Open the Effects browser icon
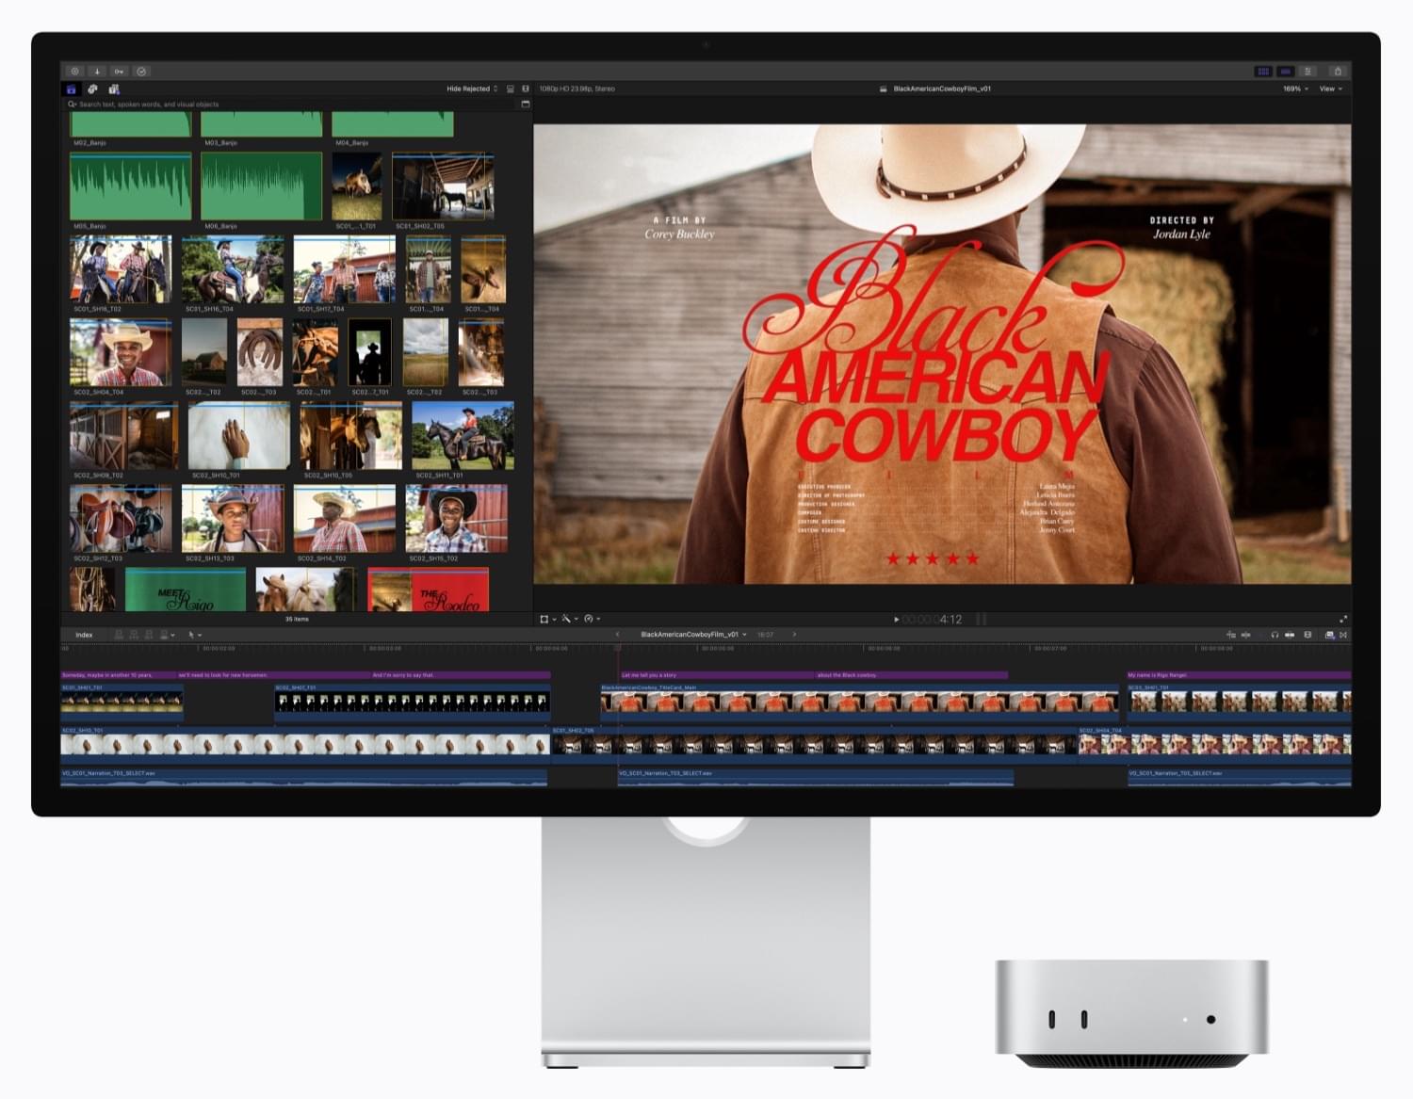This screenshot has height=1099, width=1413. (x=1329, y=635)
